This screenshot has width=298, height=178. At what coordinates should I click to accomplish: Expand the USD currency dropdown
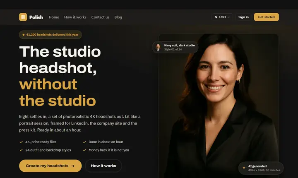(x=222, y=17)
